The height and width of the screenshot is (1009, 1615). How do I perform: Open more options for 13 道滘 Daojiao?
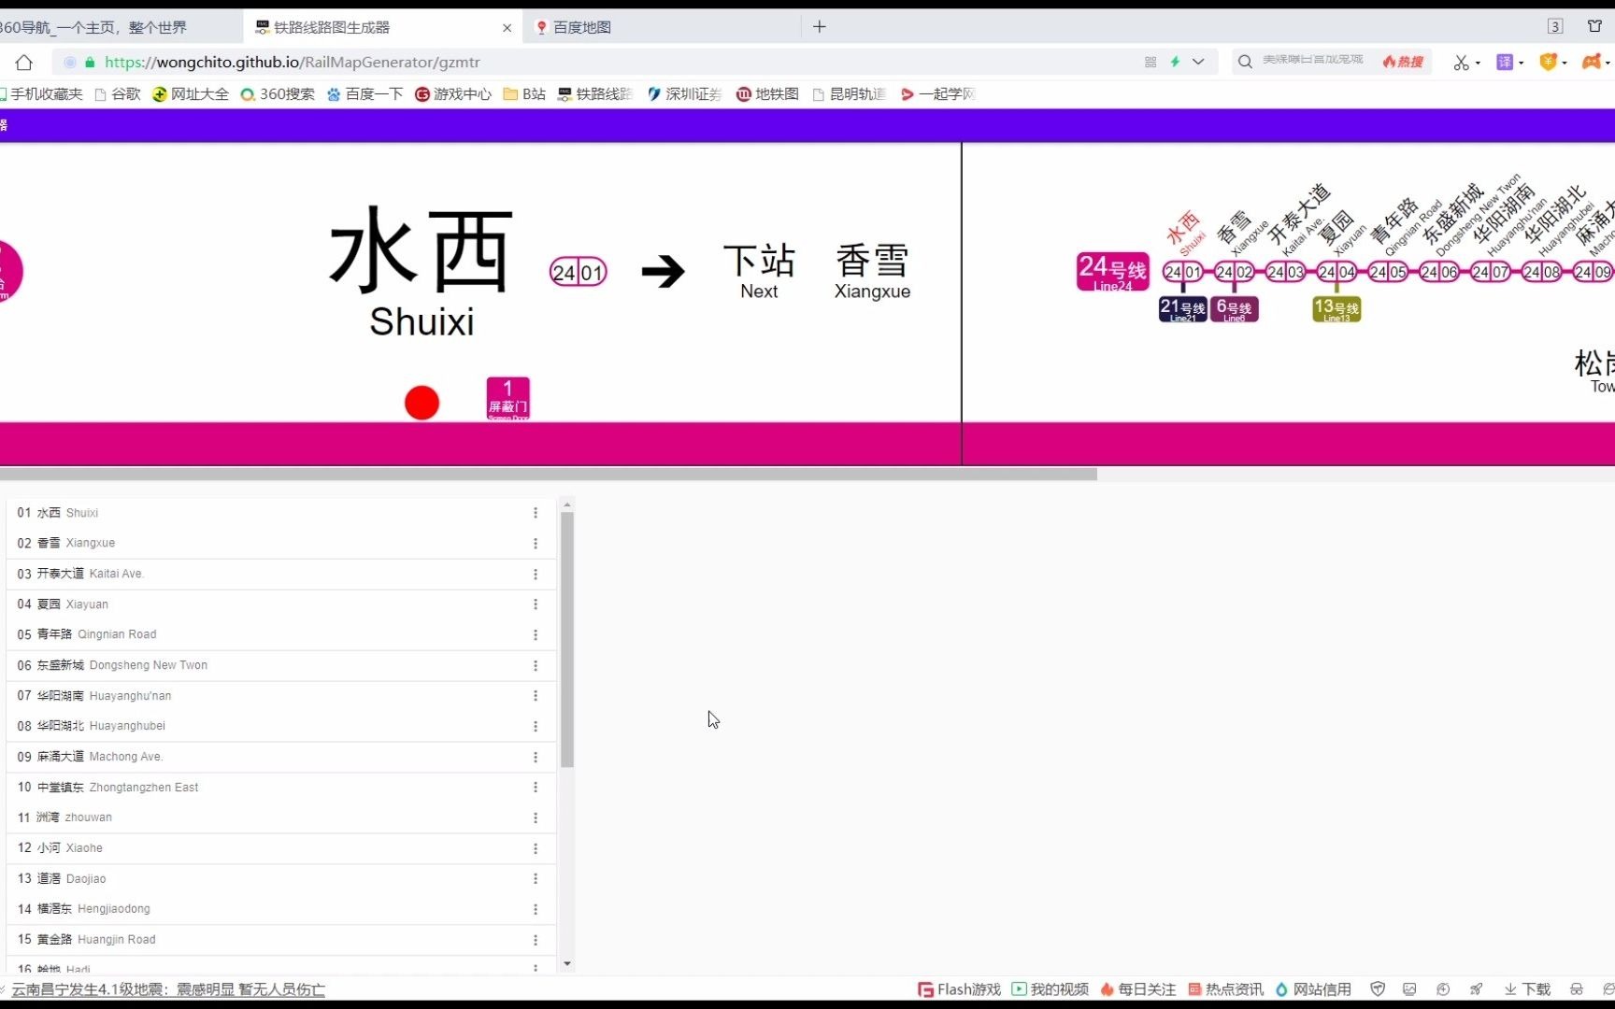click(536, 879)
